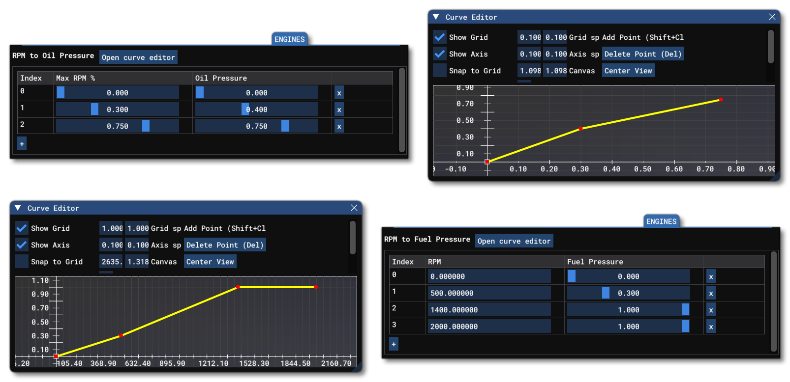Disable Show Grid in top-right Curve Editor

(x=439, y=37)
